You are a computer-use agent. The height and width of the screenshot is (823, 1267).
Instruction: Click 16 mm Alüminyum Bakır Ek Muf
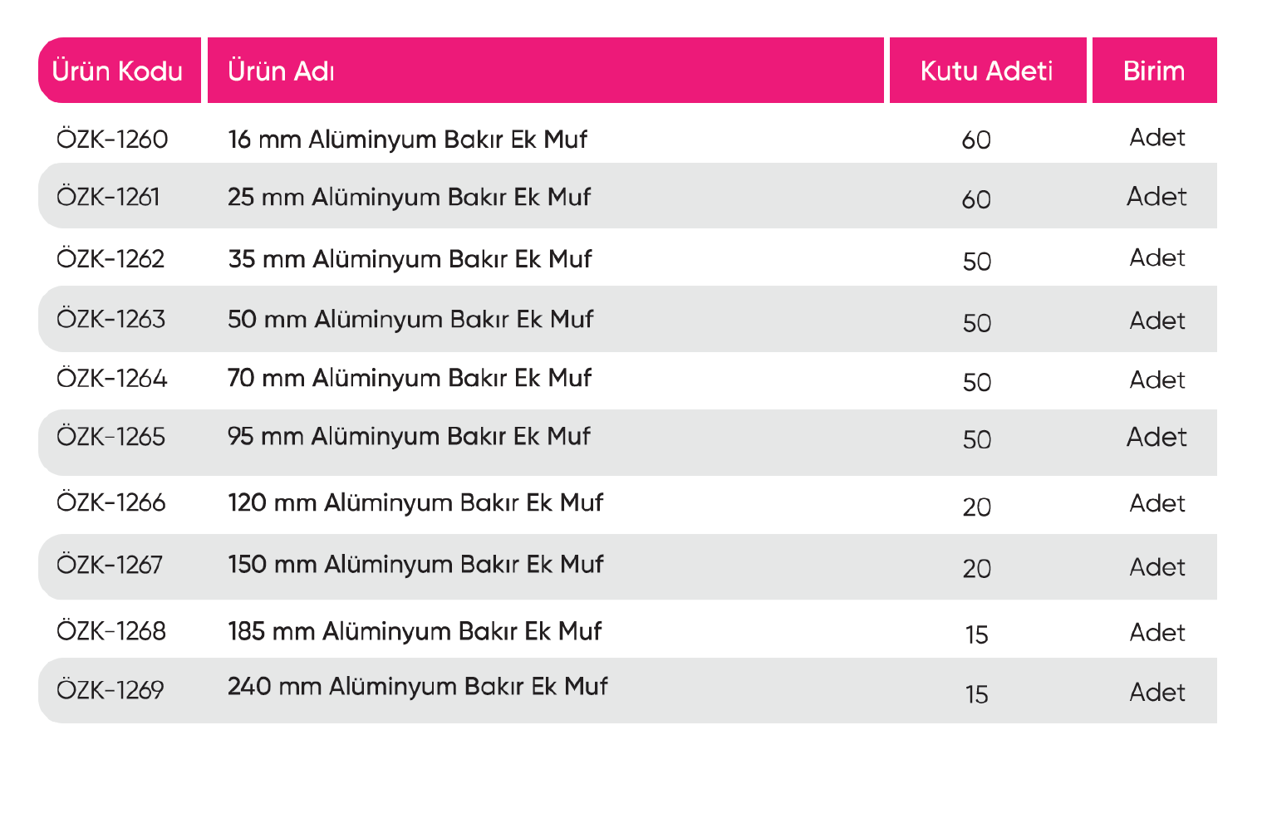coord(407,139)
